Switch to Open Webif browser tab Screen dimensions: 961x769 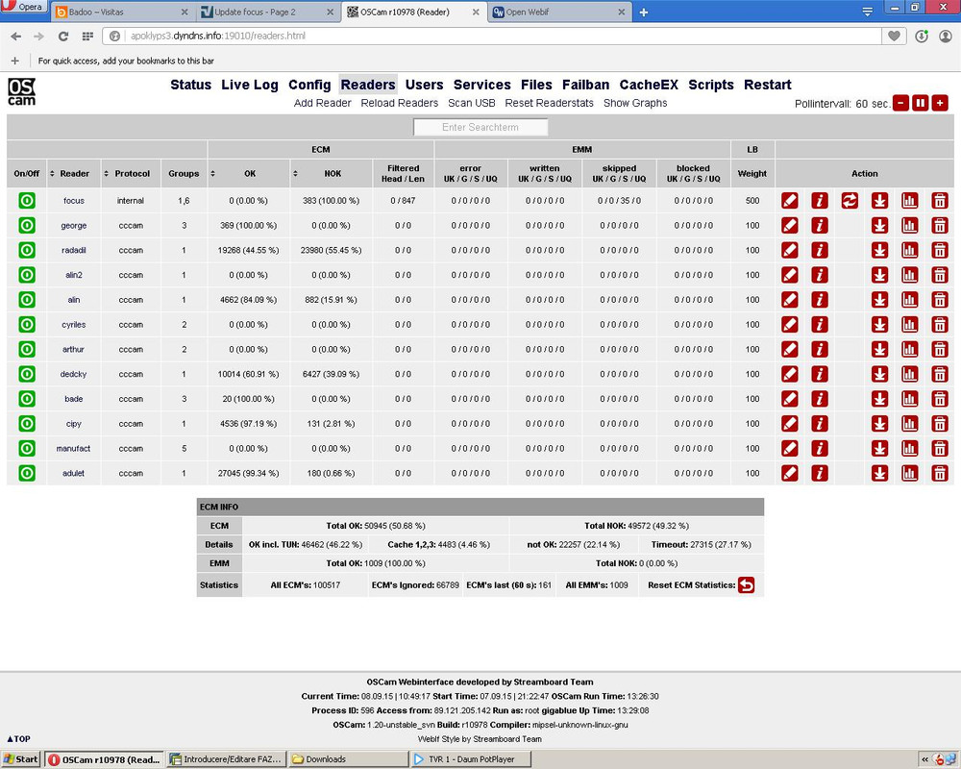point(559,12)
